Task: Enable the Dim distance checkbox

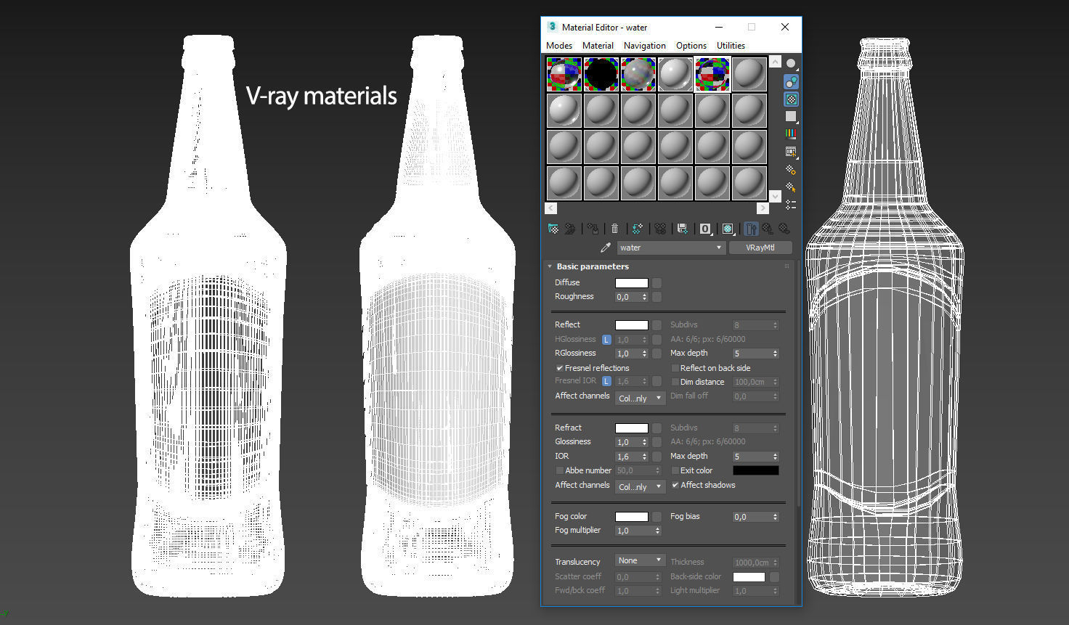Action: 675,382
